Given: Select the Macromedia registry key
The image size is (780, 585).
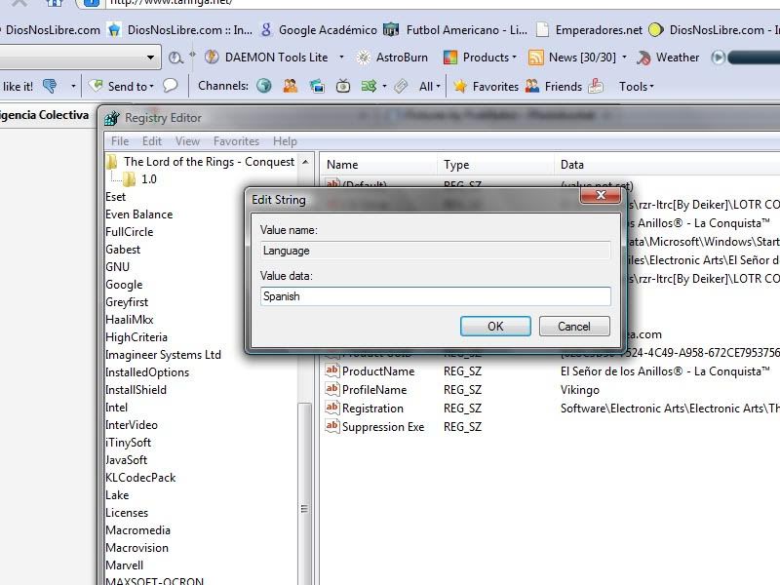Looking at the screenshot, I should tap(137, 530).
